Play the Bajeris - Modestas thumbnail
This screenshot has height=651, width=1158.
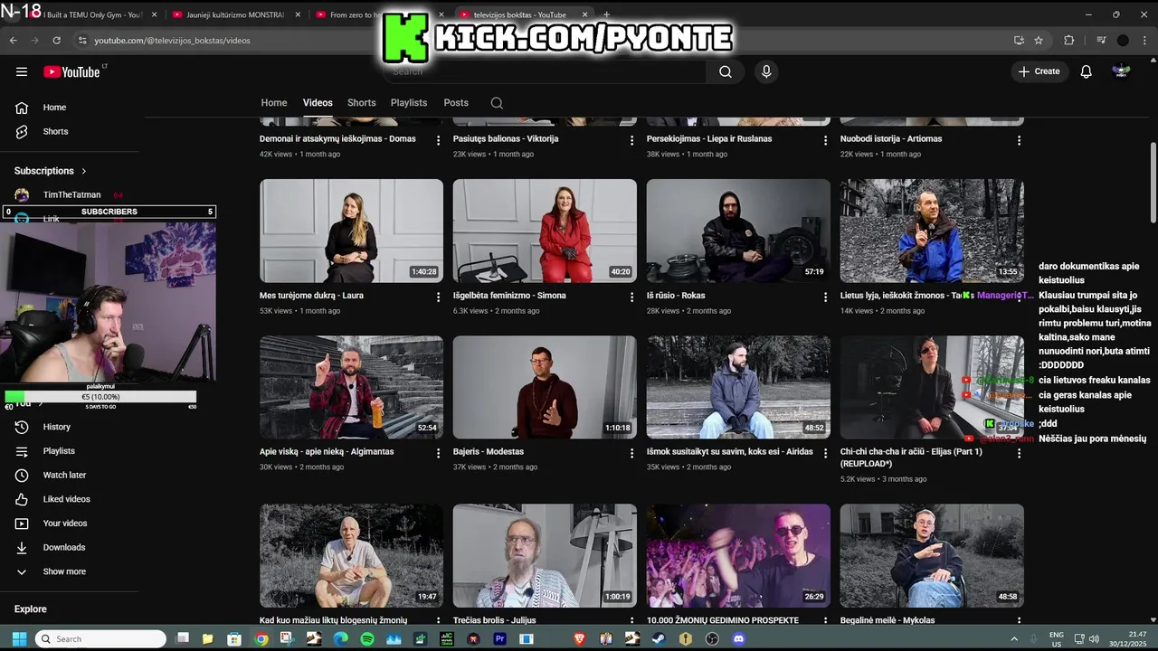(545, 388)
